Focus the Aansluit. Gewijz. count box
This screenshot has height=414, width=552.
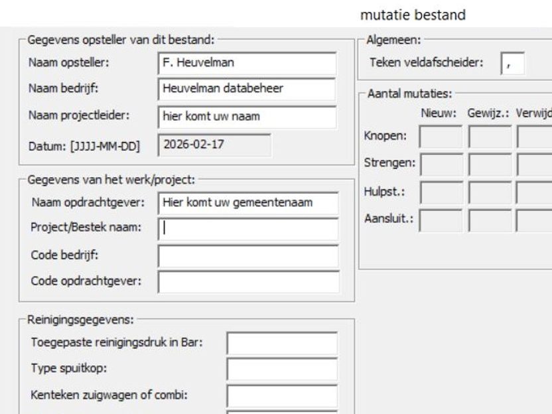[x=490, y=220]
